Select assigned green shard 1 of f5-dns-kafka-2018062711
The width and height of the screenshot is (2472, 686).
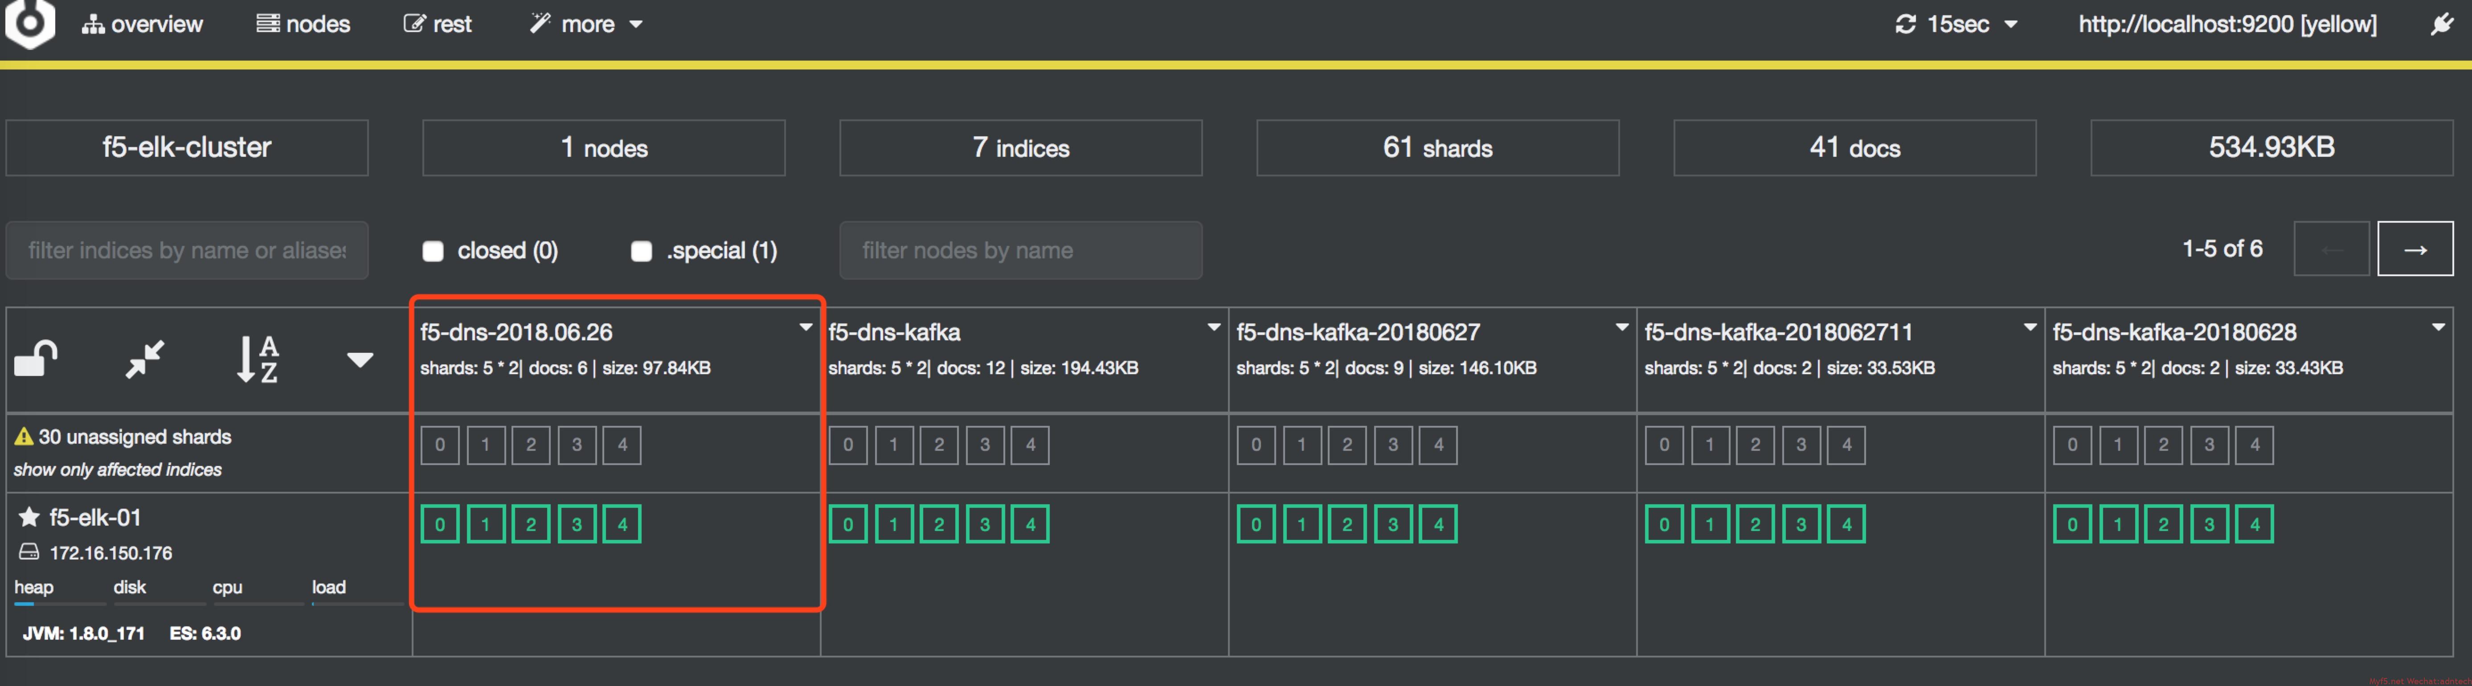pos(1710,525)
